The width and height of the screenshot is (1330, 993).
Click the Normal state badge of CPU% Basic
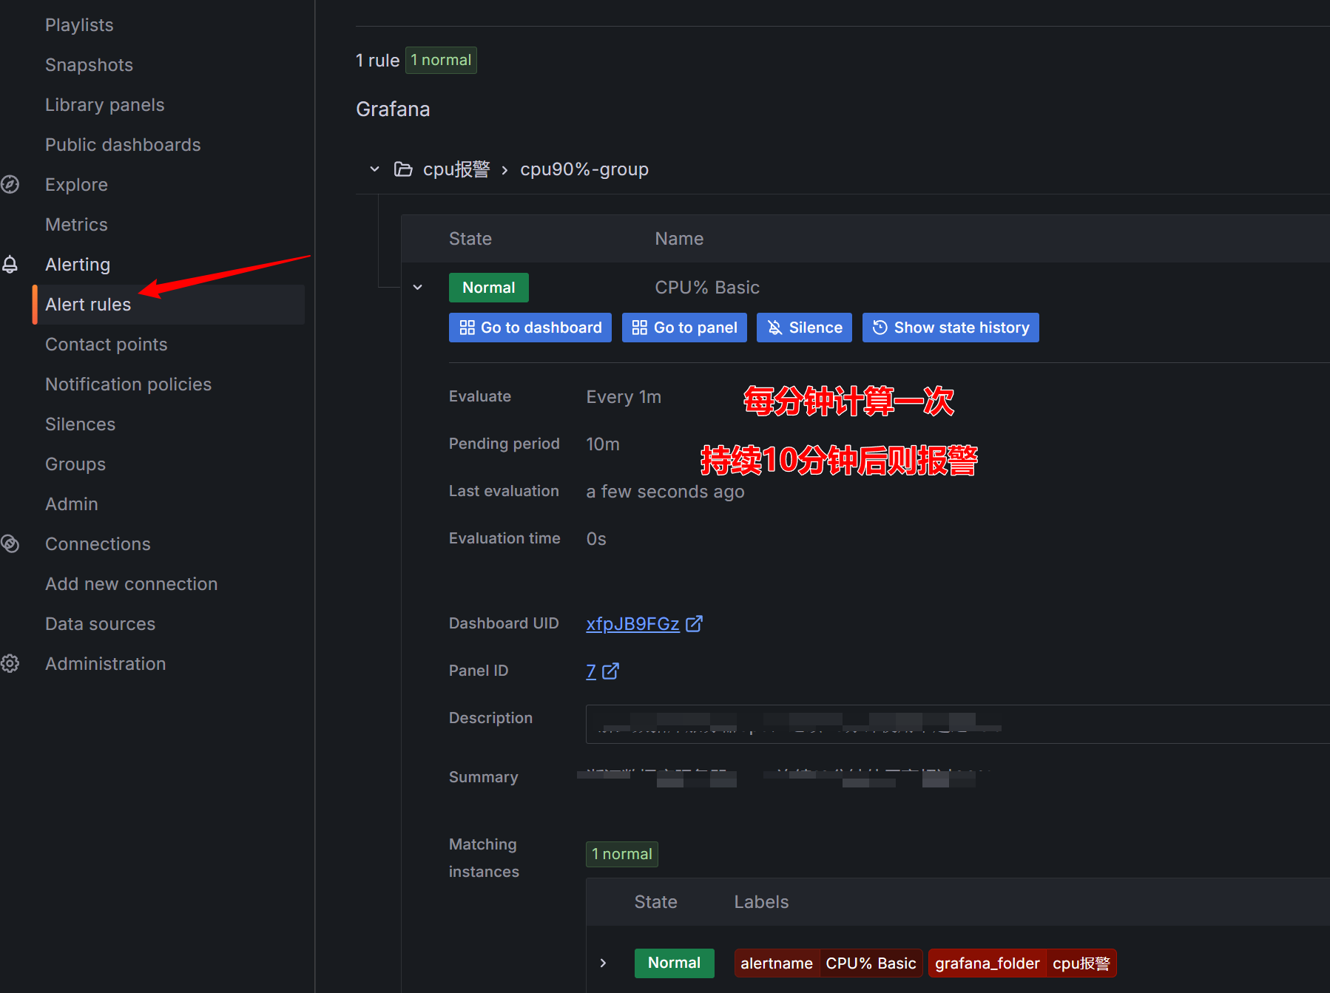click(489, 288)
